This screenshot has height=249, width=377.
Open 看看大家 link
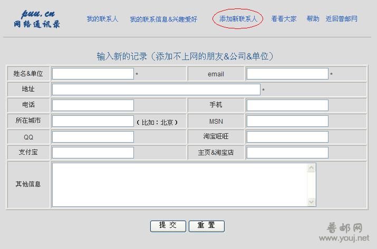[x=284, y=19]
